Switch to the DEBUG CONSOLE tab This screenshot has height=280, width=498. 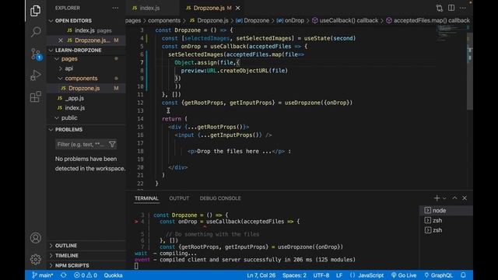220,198
